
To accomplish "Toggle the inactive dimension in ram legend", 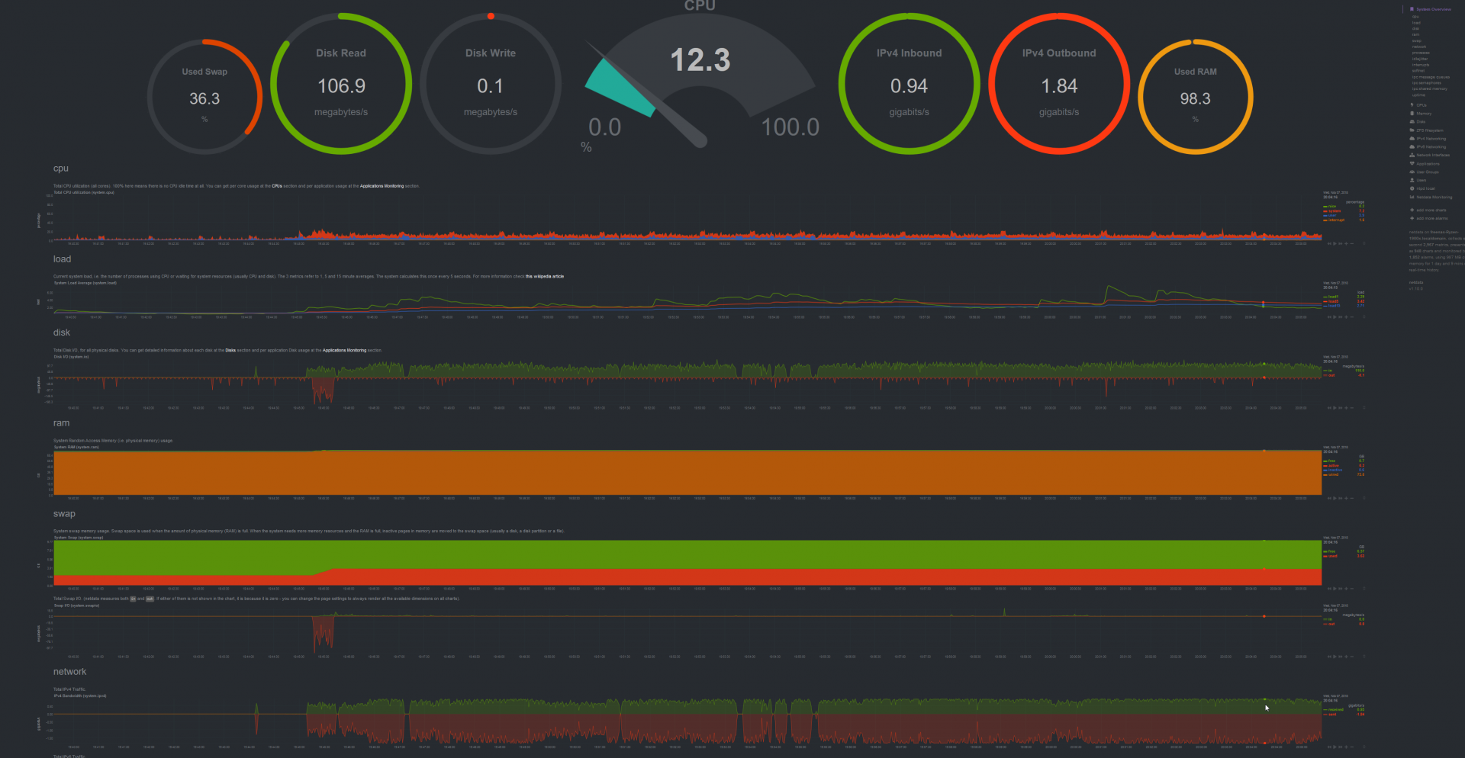I will click(1333, 470).
